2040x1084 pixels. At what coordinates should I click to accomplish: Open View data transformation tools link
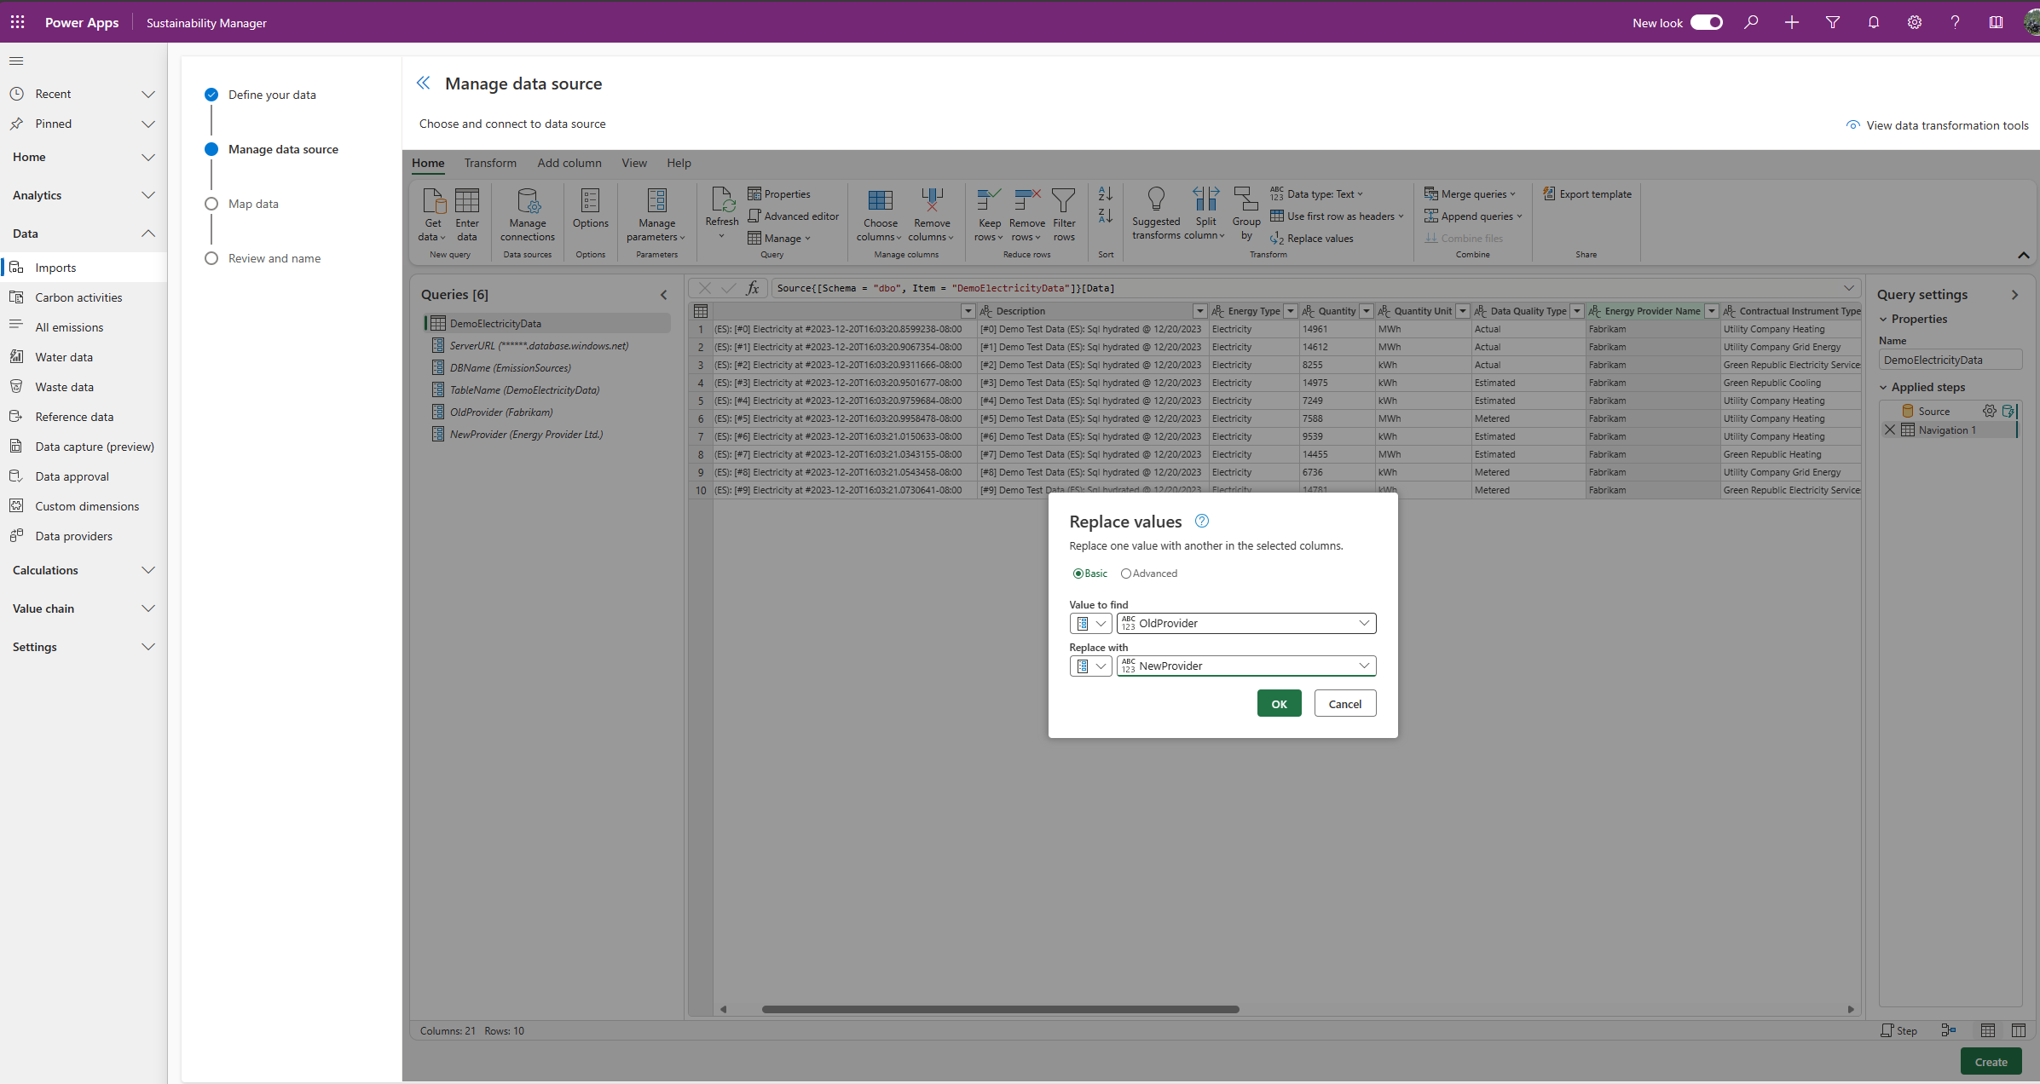click(x=1937, y=125)
